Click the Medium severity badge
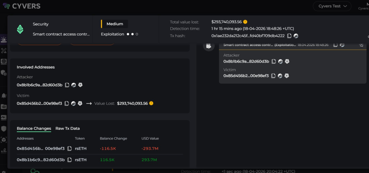The image size is (369, 173). point(115,24)
